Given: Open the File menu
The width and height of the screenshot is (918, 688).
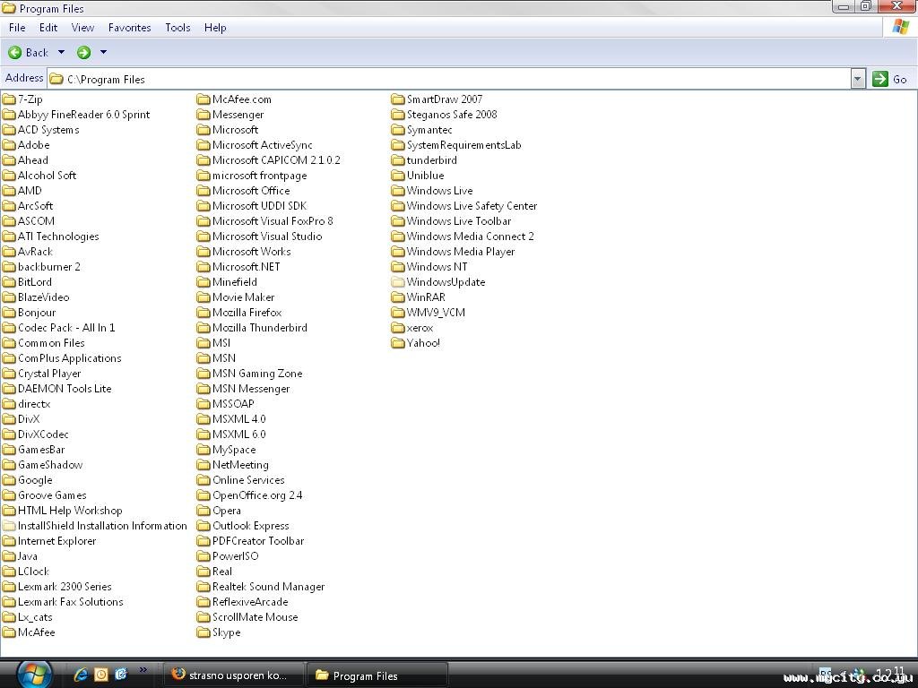Looking at the screenshot, I should pos(17,28).
